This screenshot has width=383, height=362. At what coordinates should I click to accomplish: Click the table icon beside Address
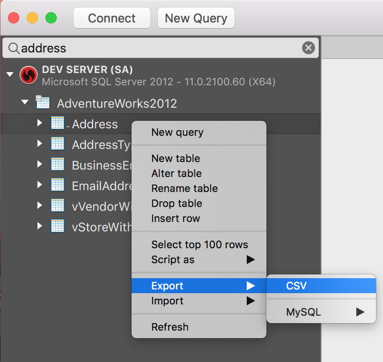57,124
